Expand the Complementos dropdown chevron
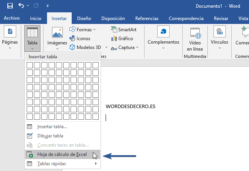 pyautogui.click(x=163, y=48)
